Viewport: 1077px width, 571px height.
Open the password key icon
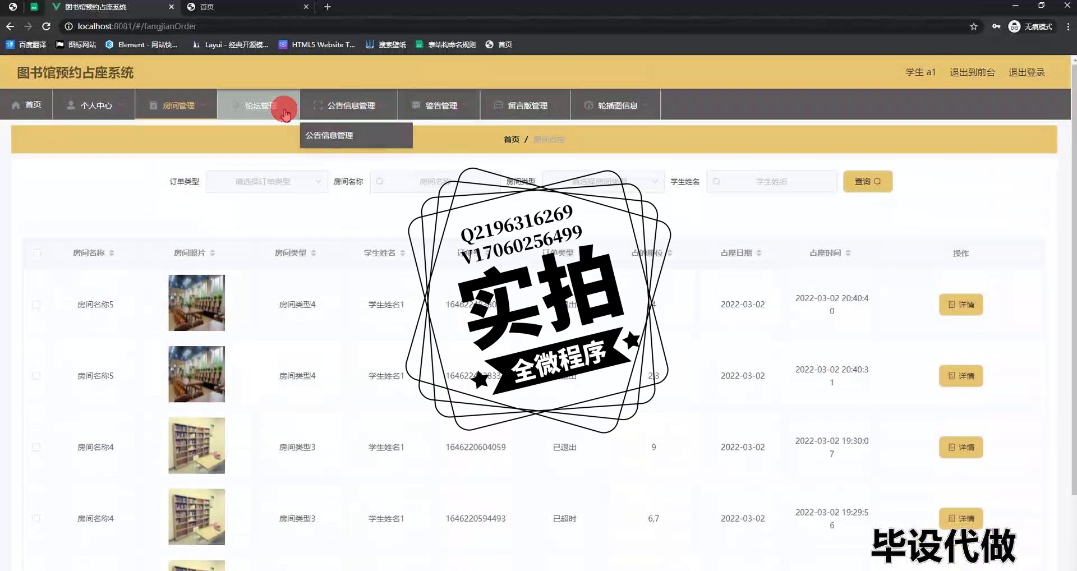(996, 26)
